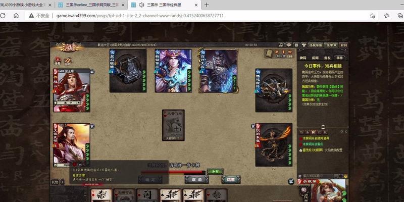
Task: Click the square icon right of chat input
Action: [336, 176]
